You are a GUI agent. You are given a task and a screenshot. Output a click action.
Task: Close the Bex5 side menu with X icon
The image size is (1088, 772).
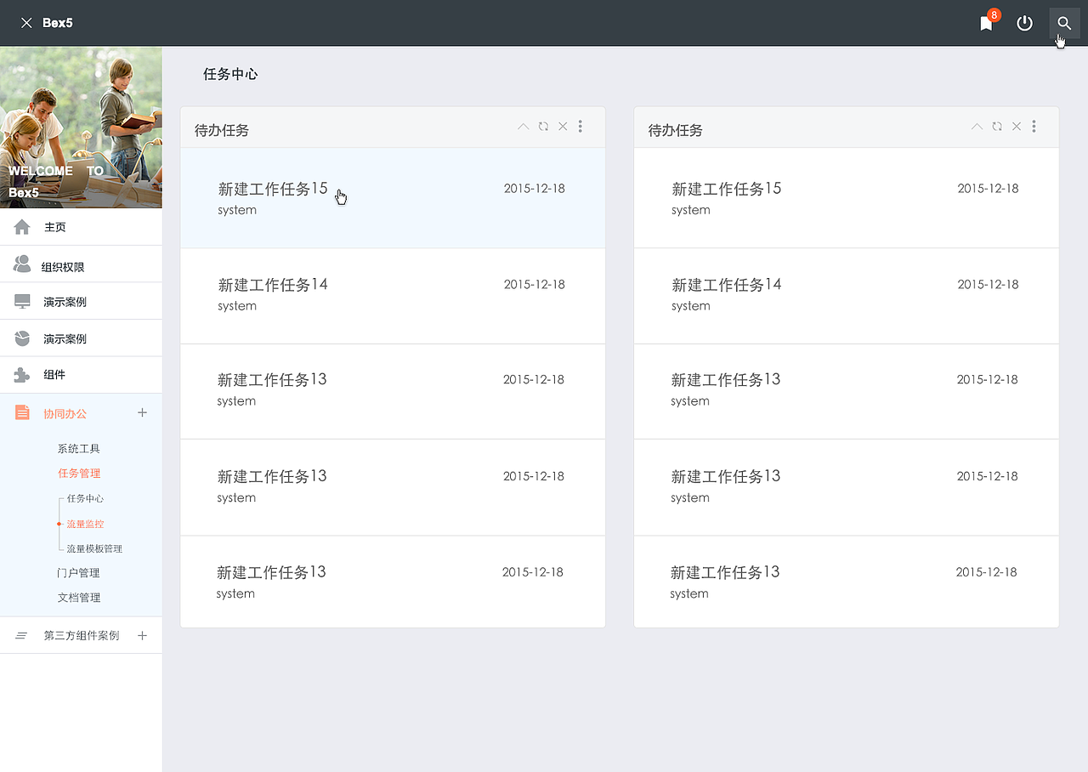point(26,23)
